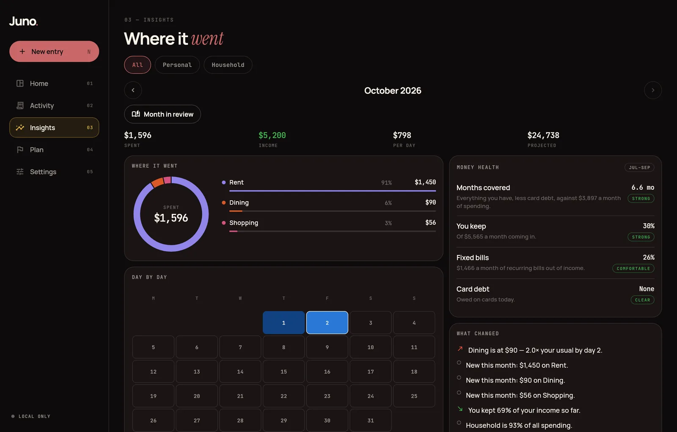Click the STRONG badge on You keep
Screen dimensions: 677x432
[641, 237]
